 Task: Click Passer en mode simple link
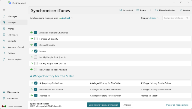(x=177, y=105)
